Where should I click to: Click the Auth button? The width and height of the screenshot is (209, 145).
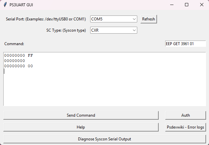tap(185, 115)
